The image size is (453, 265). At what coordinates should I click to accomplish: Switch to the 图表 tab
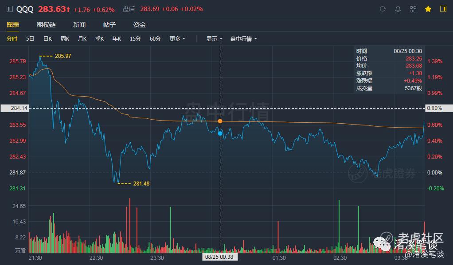pos(13,25)
